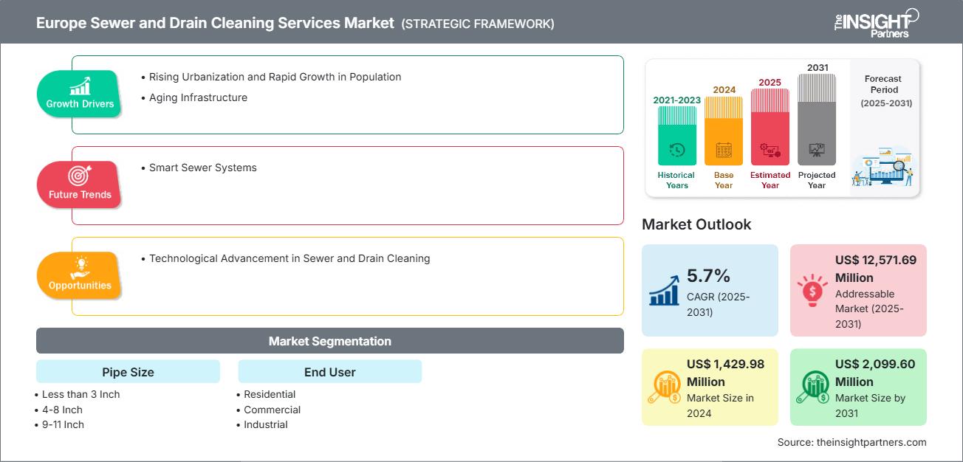This screenshot has height=462, width=963.
Task: Click the Future Trends target icon
Action: pos(79,176)
